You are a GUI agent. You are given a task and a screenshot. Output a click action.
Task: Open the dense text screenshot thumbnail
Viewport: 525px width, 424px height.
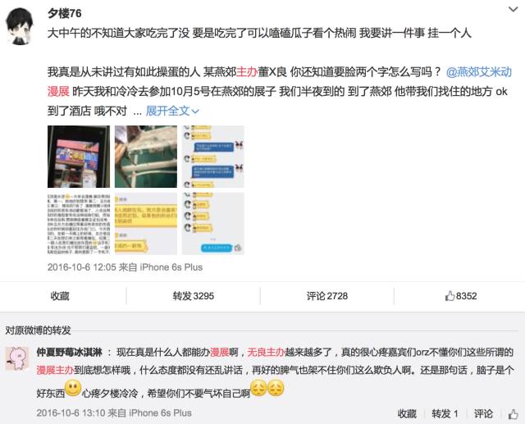pyautogui.click(x=79, y=224)
